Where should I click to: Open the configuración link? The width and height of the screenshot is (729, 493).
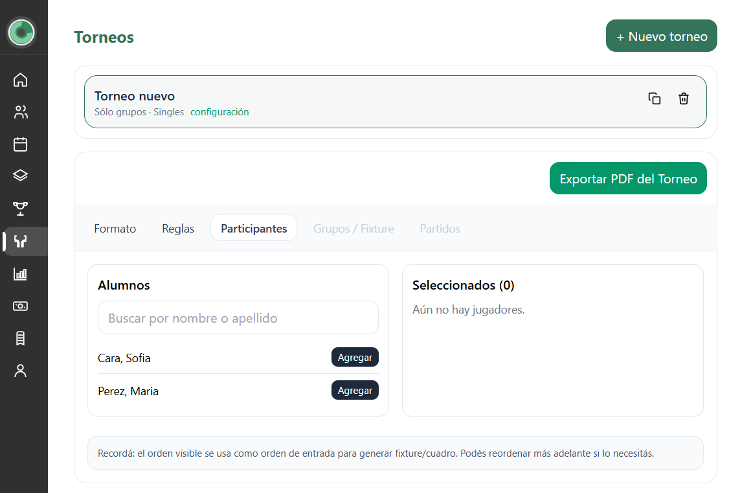click(219, 112)
